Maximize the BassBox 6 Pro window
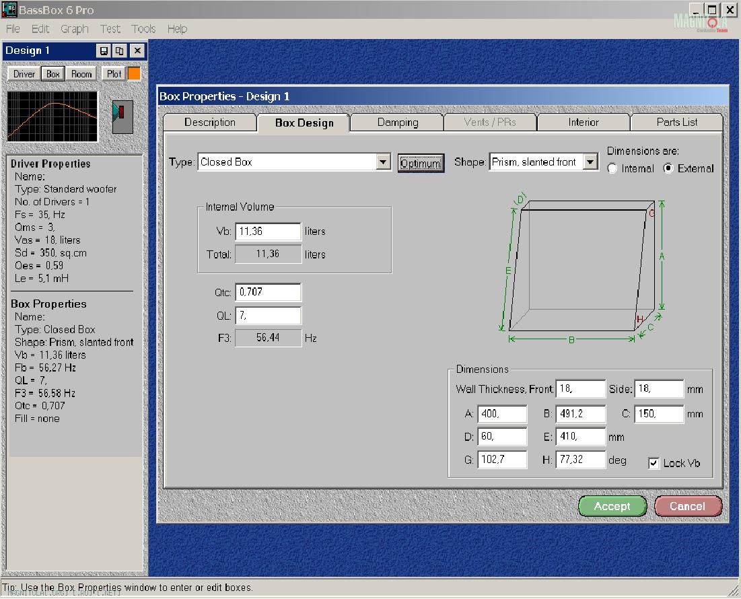741x599 pixels. click(x=711, y=10)
